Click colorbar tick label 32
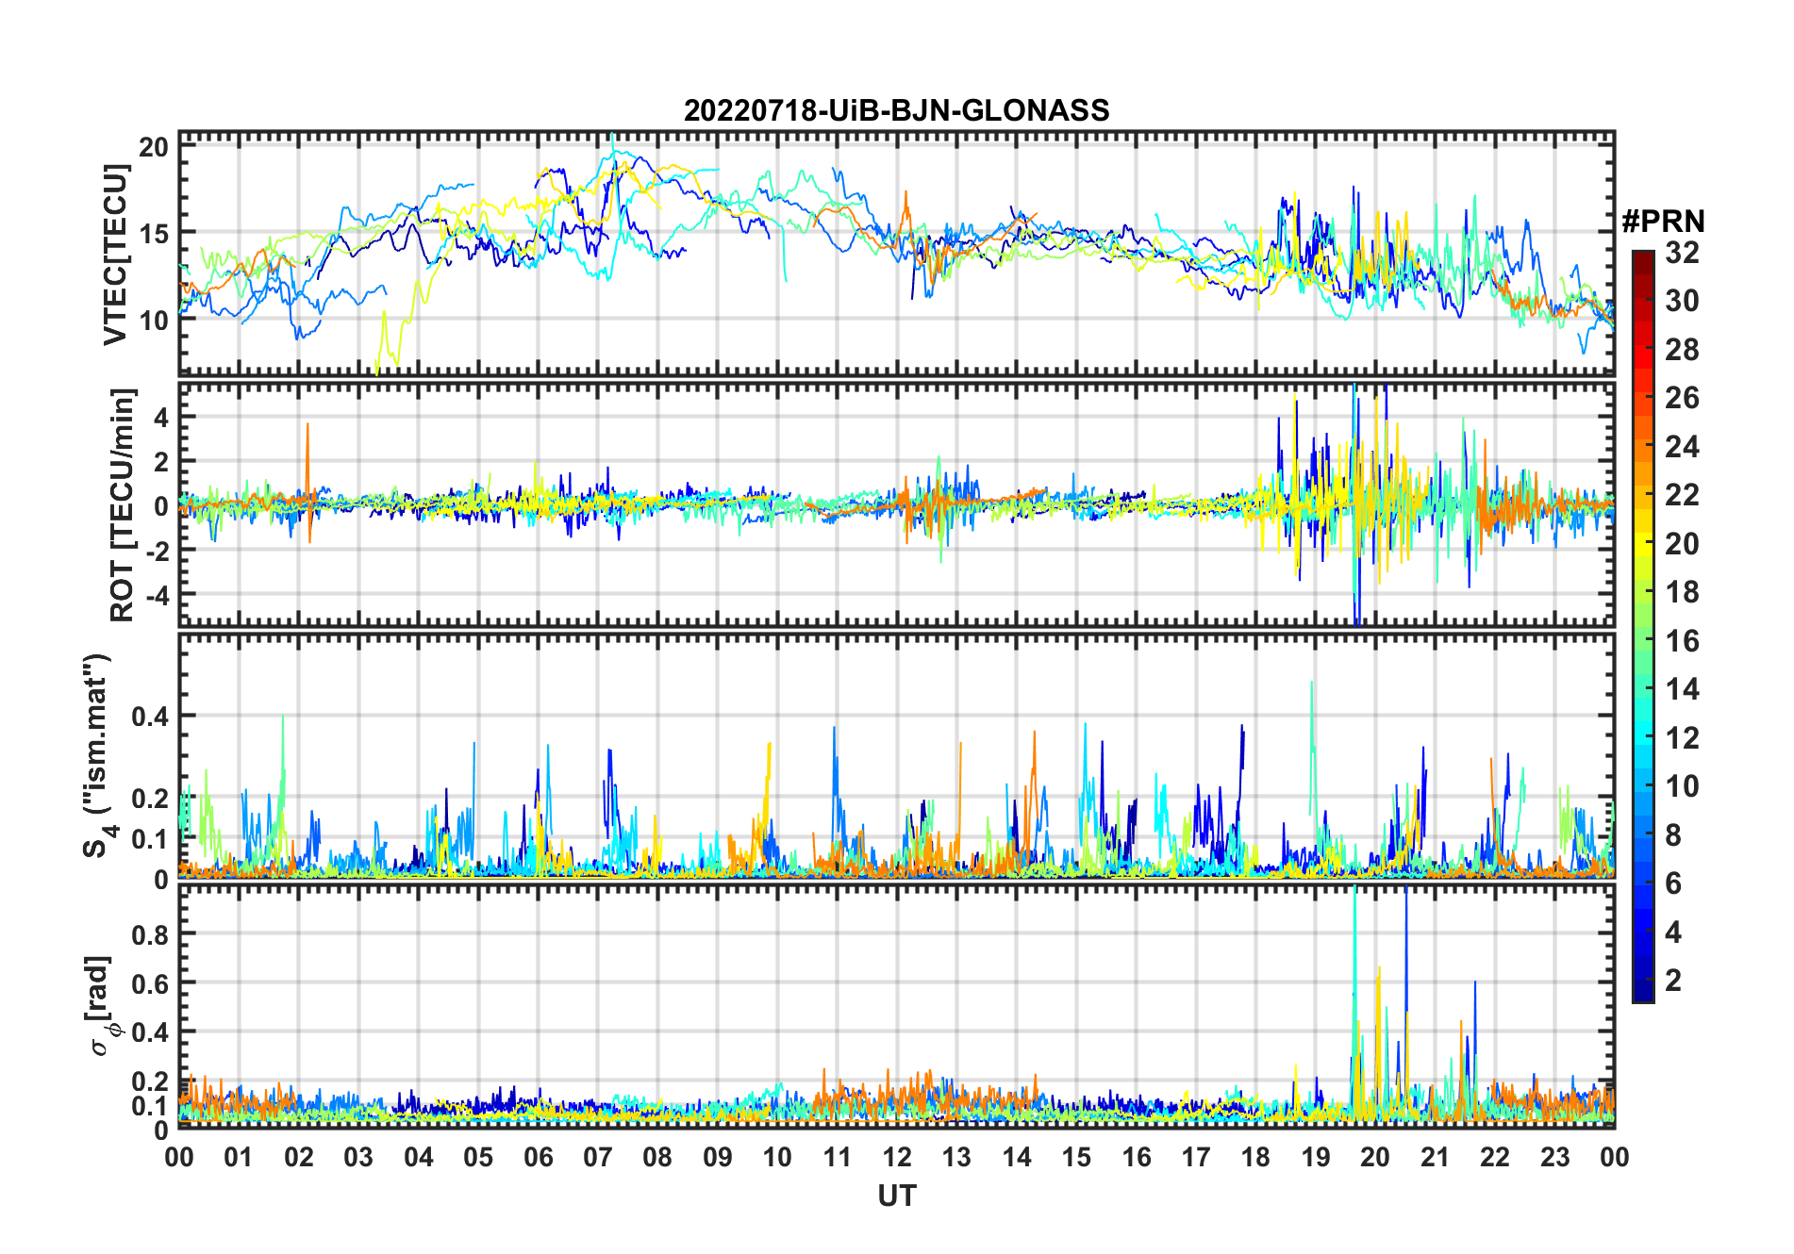The image size is (1794, 1254). click(1682, 253)
